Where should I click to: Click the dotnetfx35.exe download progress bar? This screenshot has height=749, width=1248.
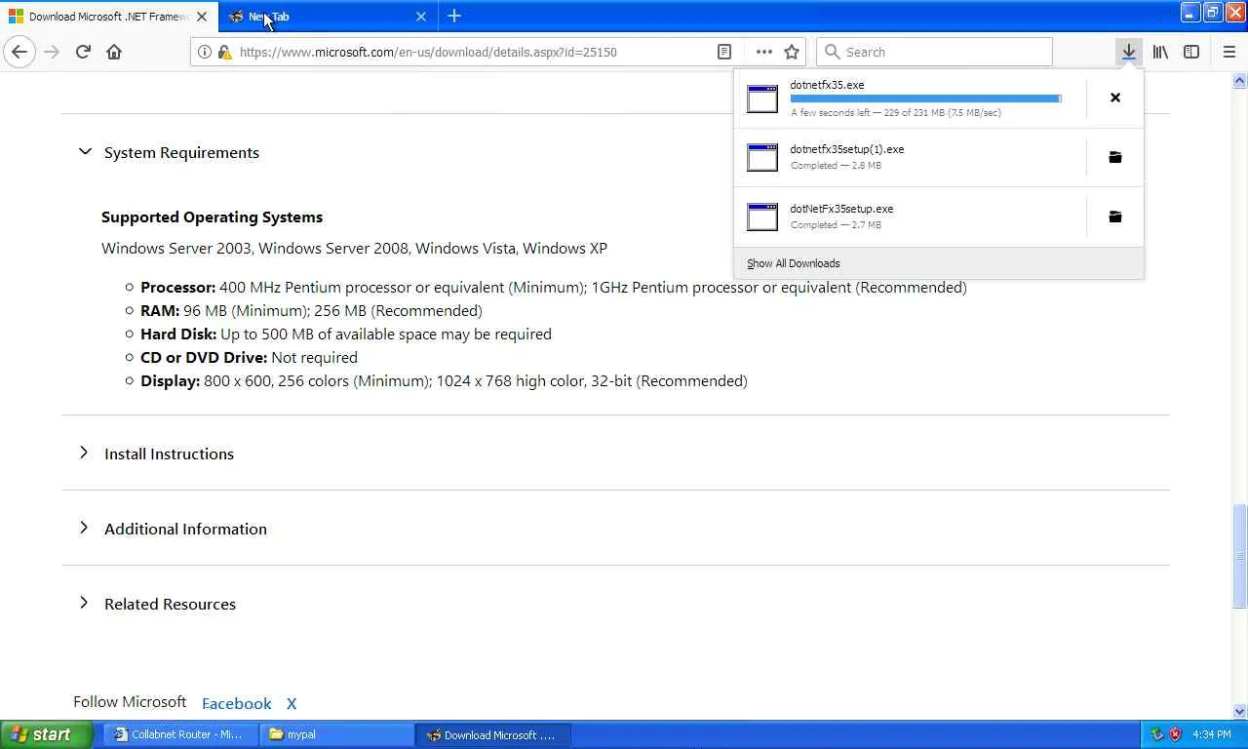pos(925,99)
